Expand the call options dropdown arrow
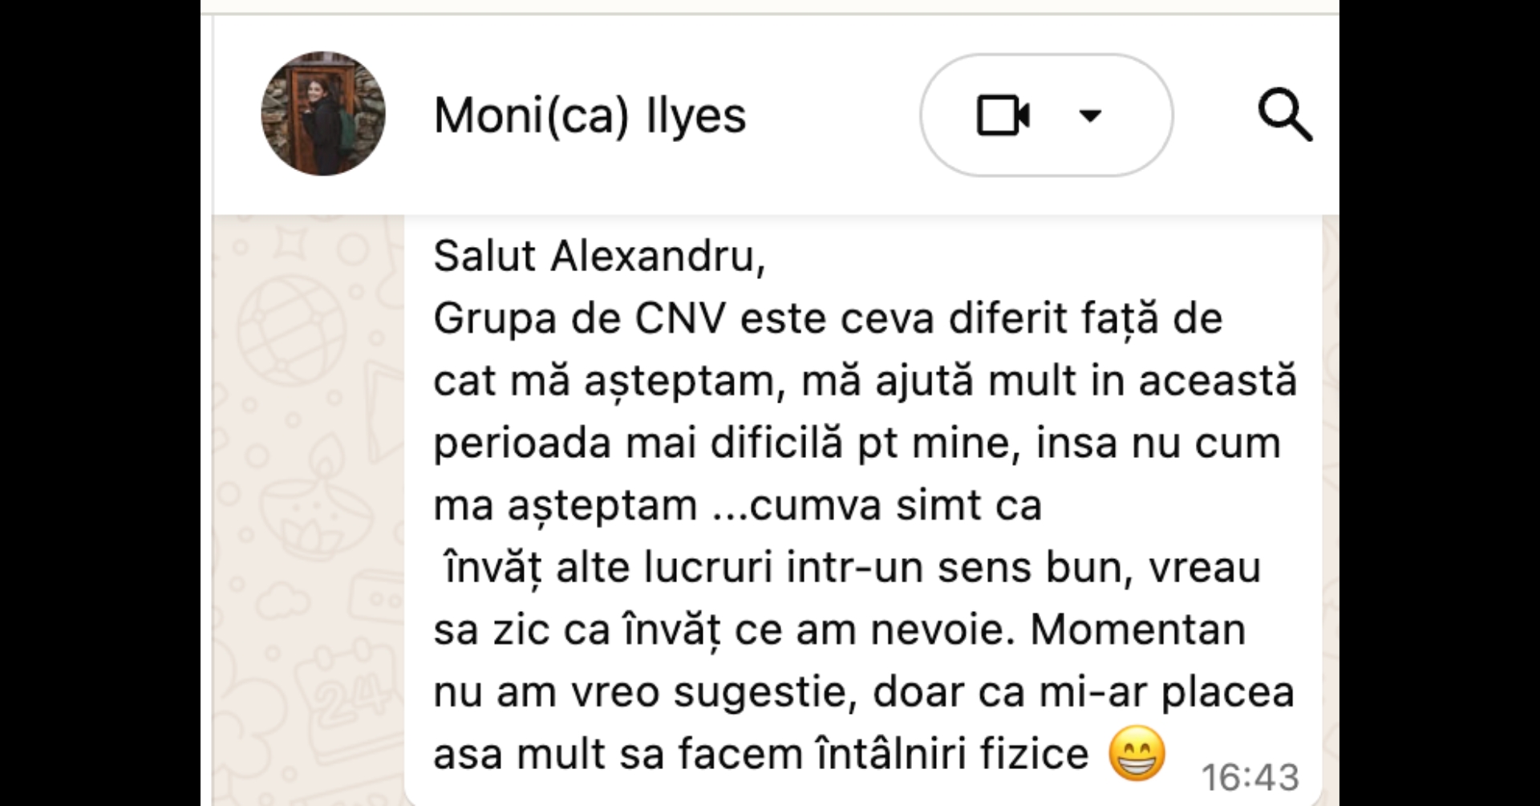This screenshot has width=1540, height=806. click(x=1090, y=115)
